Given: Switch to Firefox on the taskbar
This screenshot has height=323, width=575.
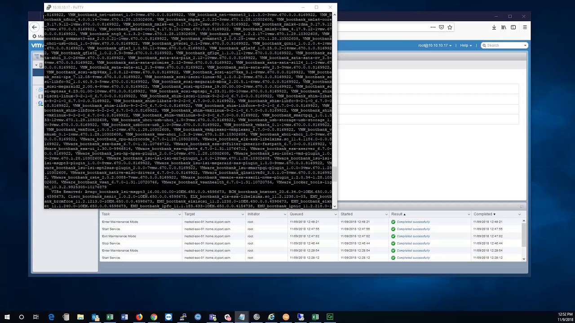Looking at the screenshot, I should pos(139,317).
